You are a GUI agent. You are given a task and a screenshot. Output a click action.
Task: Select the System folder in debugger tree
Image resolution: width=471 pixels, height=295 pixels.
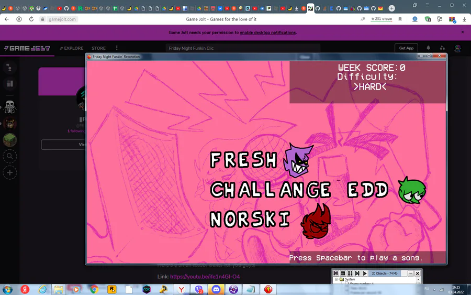pyautogui.click(x=347, y=279)
